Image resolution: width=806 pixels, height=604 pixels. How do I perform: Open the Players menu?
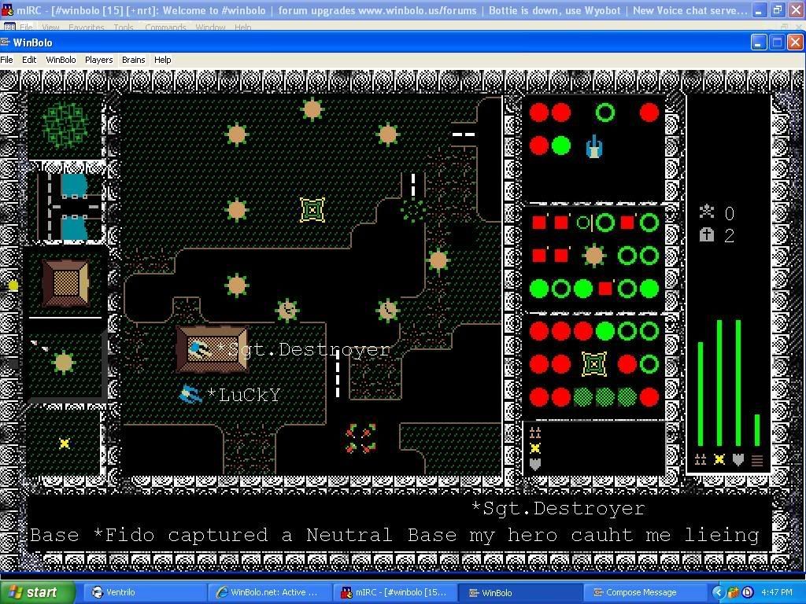[98, 60]
